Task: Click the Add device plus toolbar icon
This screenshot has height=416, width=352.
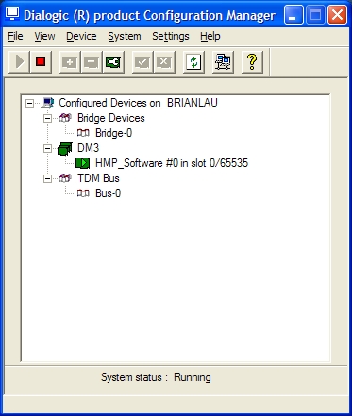Action: point(70,61)
